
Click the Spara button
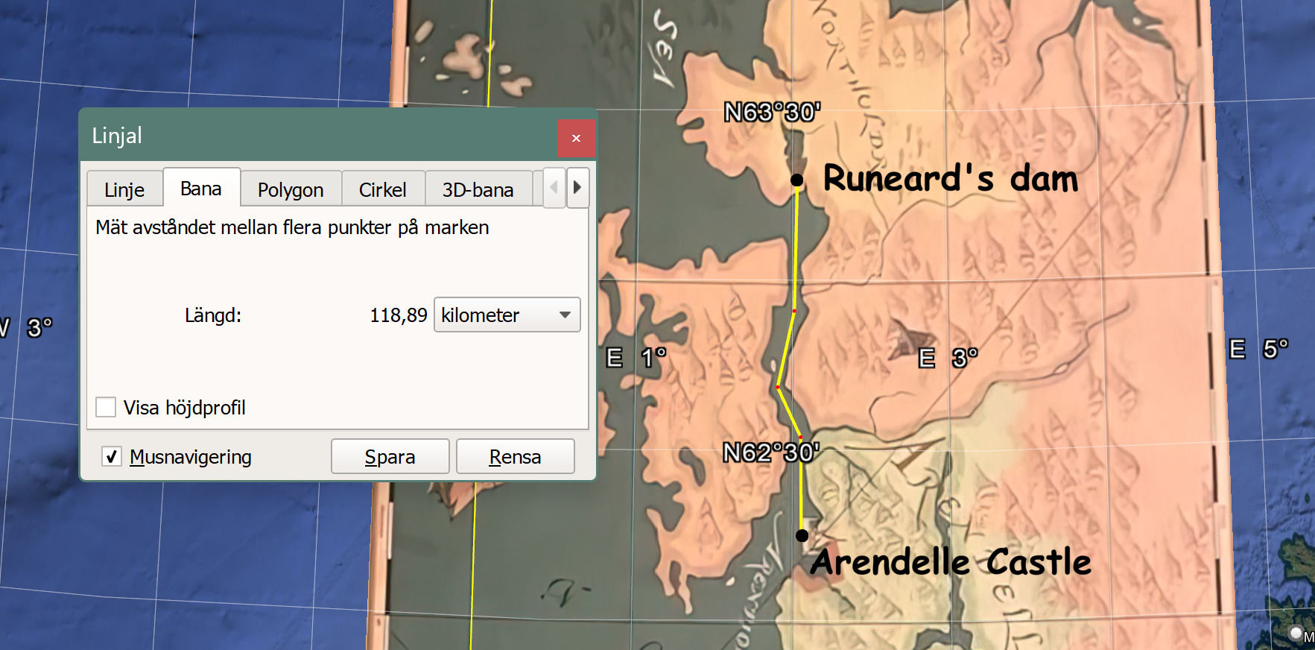pyautogui.click(x=390, y=456)
